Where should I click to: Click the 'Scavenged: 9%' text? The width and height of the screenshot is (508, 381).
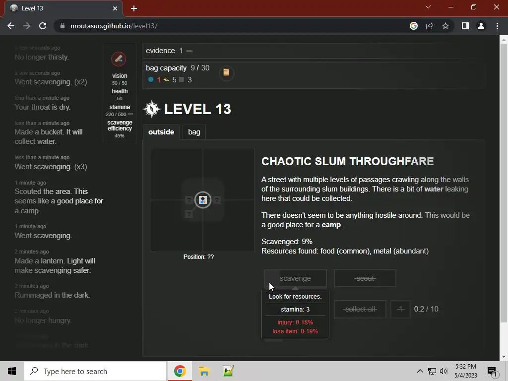click(287, 242)
